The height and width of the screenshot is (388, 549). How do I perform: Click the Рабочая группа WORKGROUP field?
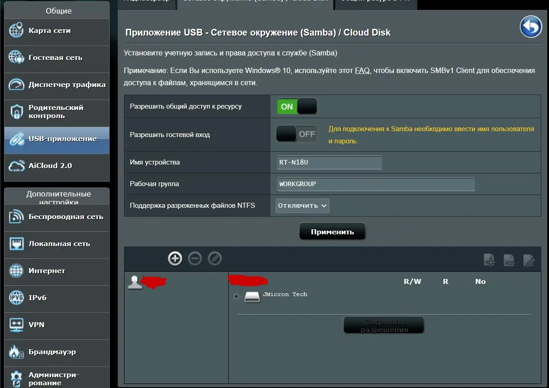(376, 184)
